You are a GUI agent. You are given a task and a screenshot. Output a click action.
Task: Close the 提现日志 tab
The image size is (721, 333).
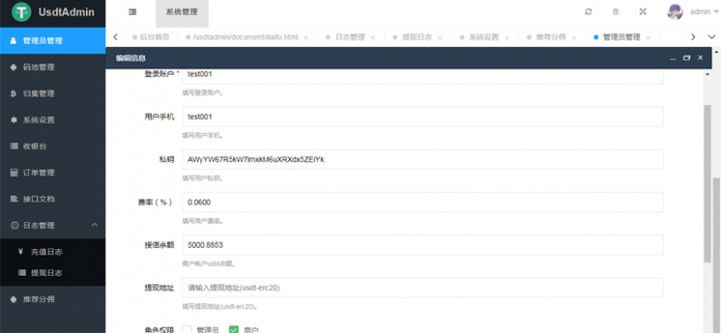pos(440,37)
